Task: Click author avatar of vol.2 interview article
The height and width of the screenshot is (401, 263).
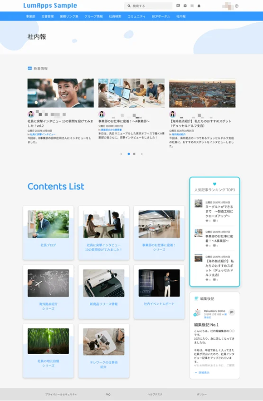Action: (x=31, y=114)
